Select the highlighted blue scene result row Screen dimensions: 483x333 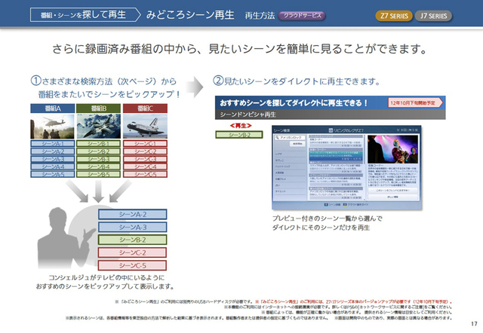coord(336,156)
